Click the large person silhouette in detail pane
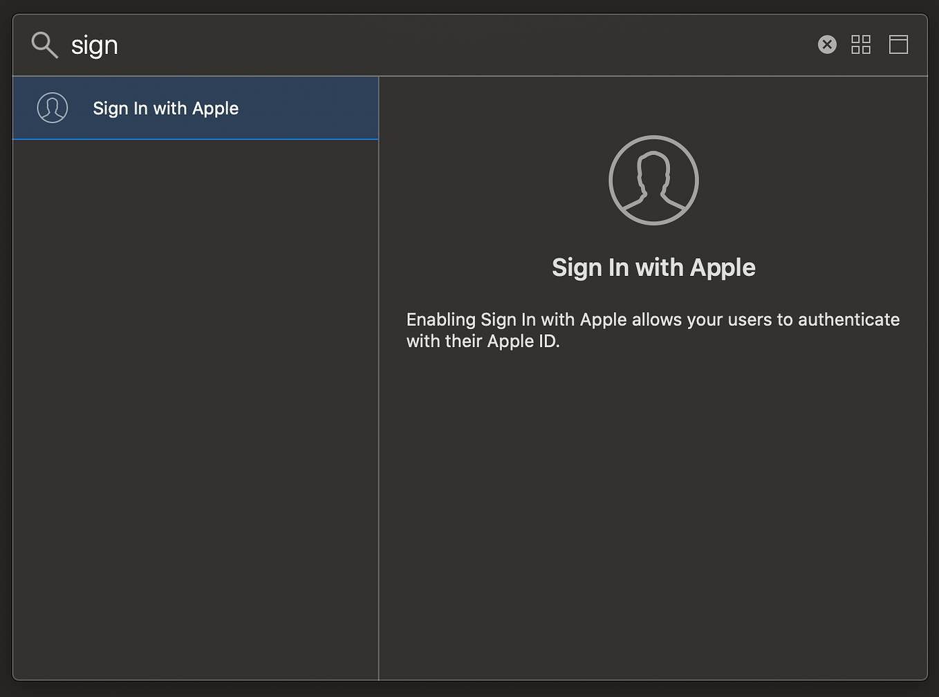Screen dimensions: 939x697 click(x=653, y=180)
